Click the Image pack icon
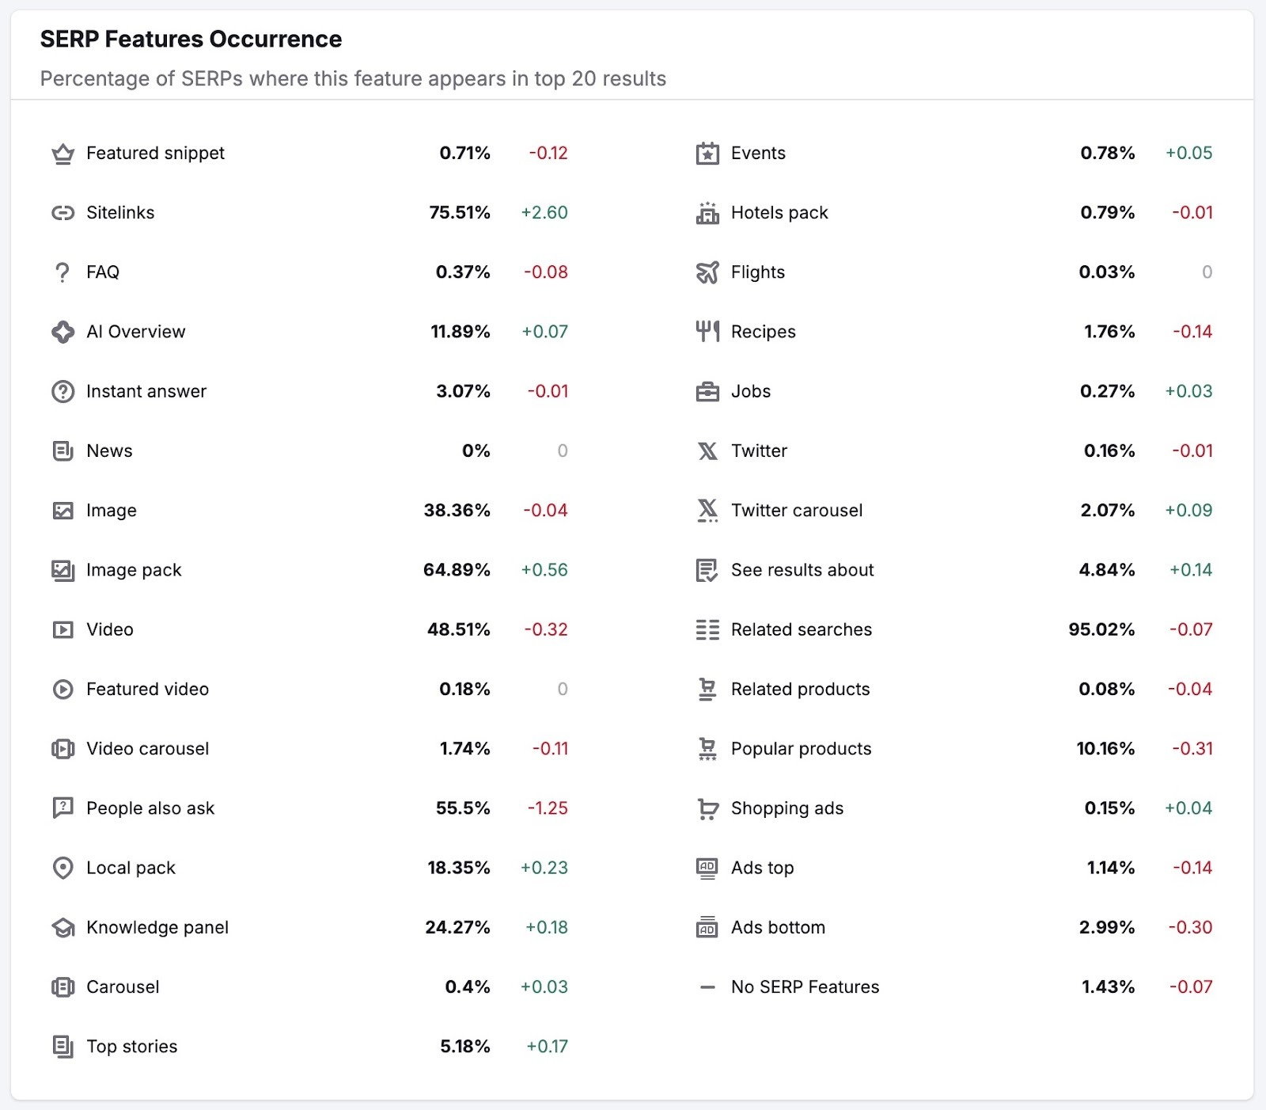The width and height of the screenshot is (1266, 1110). (63, 570)
